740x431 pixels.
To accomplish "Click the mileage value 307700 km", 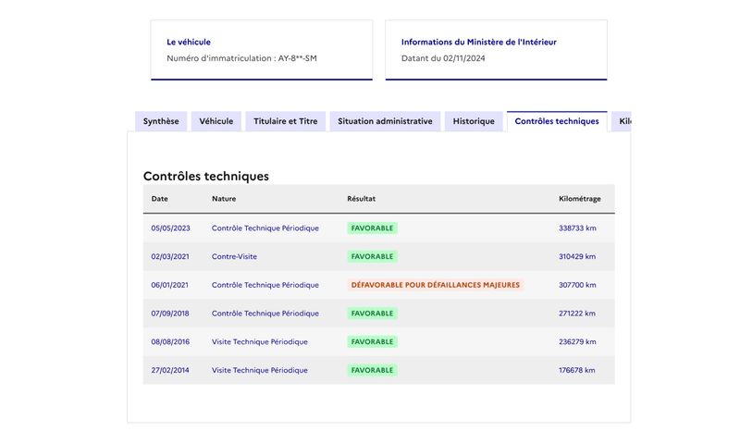I will 577,285.
